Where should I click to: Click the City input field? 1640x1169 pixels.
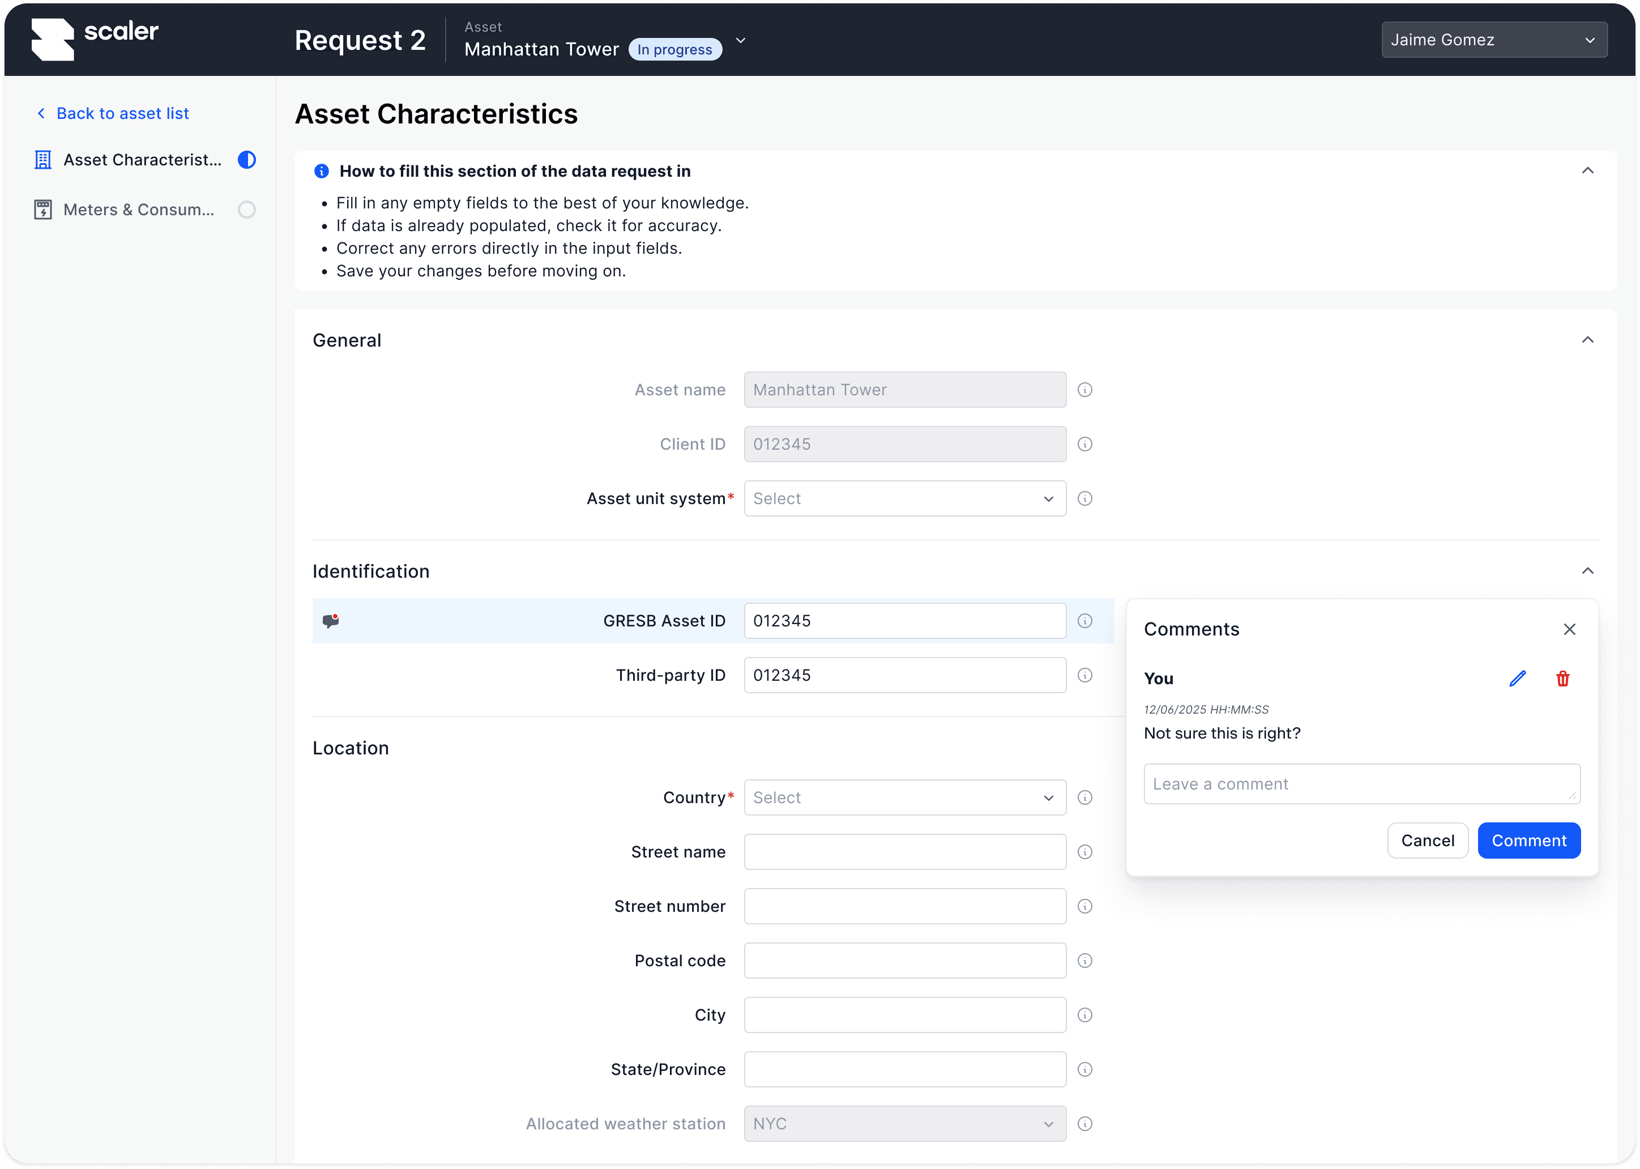click(x=904, y=1015)
